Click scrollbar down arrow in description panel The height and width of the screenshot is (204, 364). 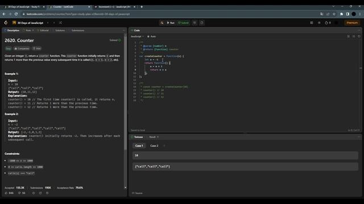pos(125,188)
